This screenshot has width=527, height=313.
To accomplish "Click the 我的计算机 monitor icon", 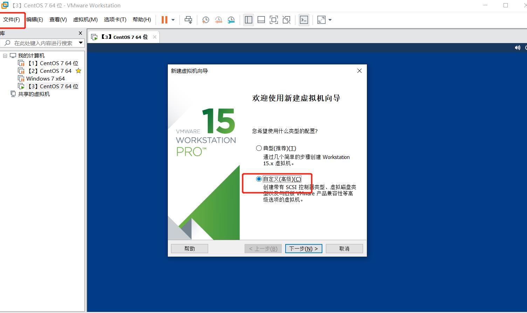I will tap(13, 56).
